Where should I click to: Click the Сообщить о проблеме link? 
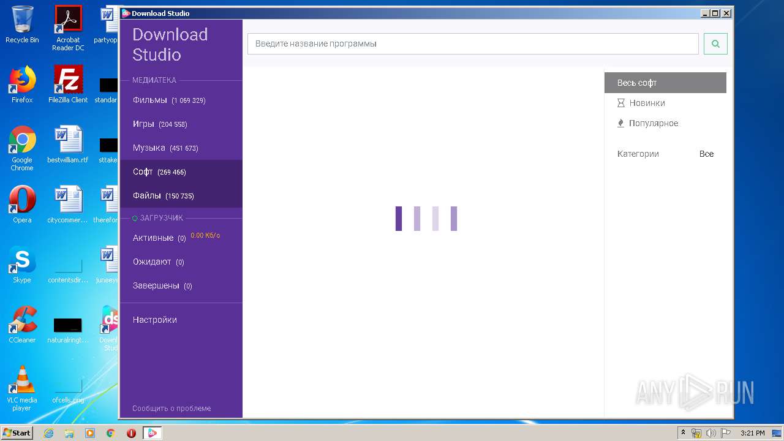[171, 408]
